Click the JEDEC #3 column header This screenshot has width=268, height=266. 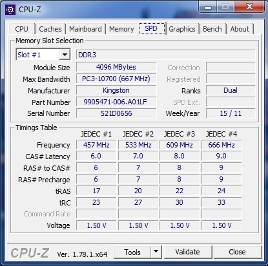coord(180,134)
